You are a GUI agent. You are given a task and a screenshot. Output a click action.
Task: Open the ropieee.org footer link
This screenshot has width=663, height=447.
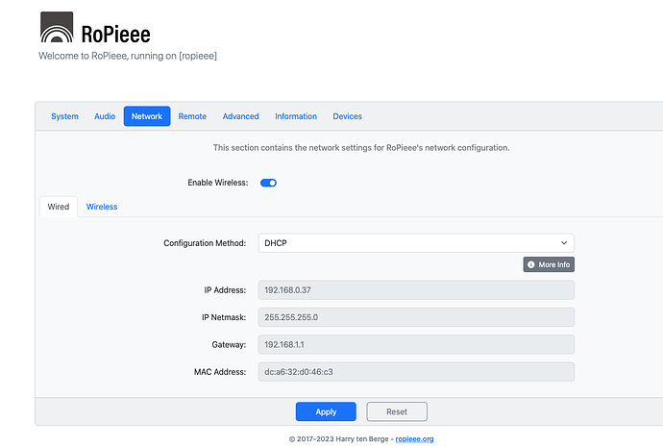(x=415, y=438)
